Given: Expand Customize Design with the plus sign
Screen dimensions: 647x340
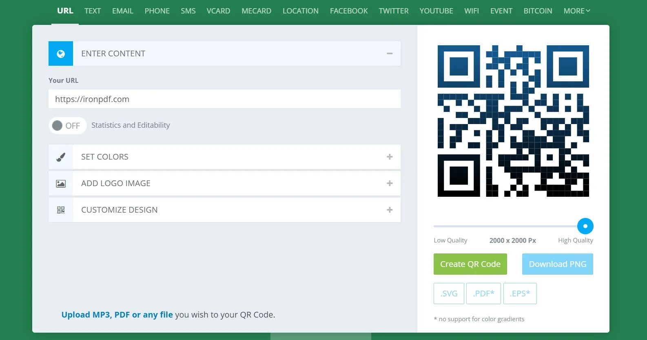Looking at the screenshot, I should click(390, 210).
